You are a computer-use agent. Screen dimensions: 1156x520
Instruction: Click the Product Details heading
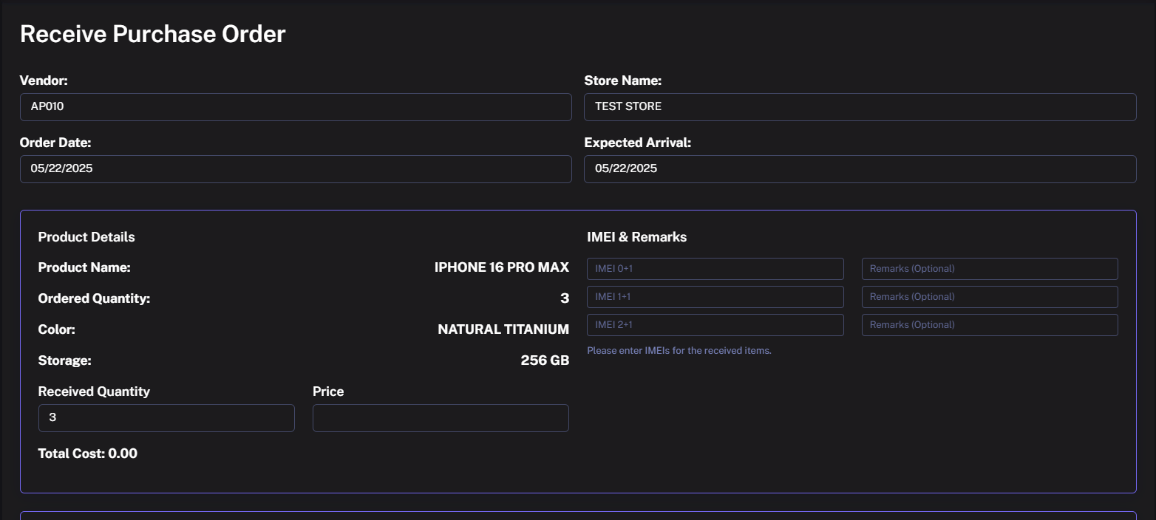coord(86,237)
